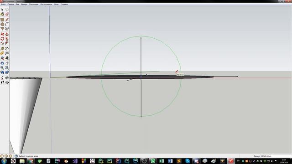This screenshot has width=292, height=164.
Task: Go to Previous camera view
Action: 2,72
